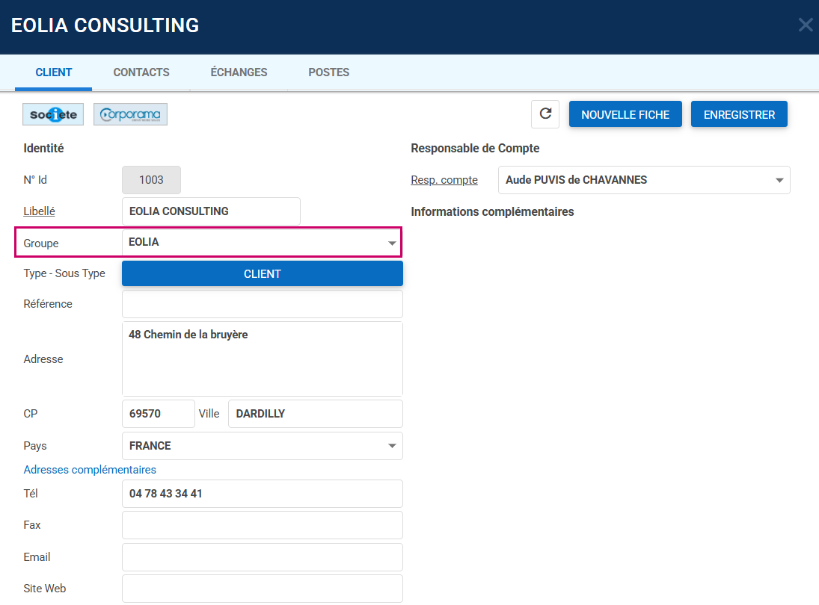Save with the Enregistrer button
The width and height of the screenshot is (819, 605).
pos(739,114)
